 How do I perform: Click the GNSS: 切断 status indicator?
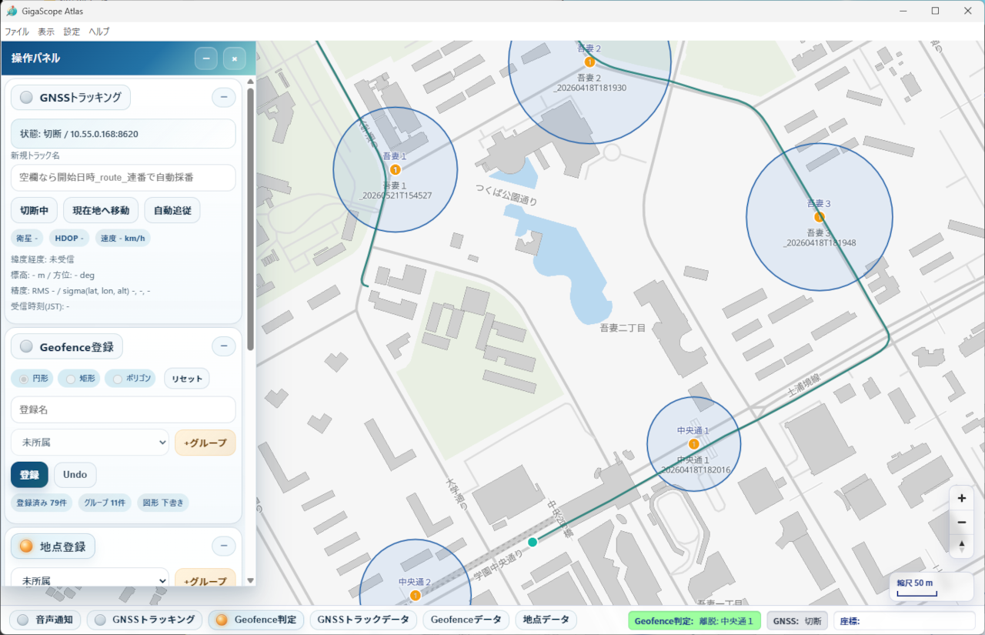coord(797,620)
